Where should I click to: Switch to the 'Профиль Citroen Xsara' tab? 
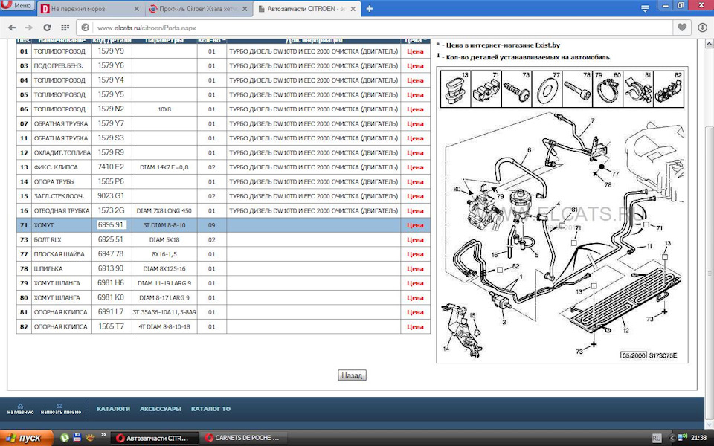[199, 9]
